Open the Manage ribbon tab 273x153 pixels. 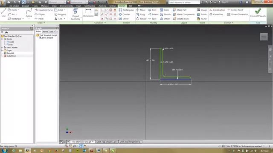click(44, 6)
